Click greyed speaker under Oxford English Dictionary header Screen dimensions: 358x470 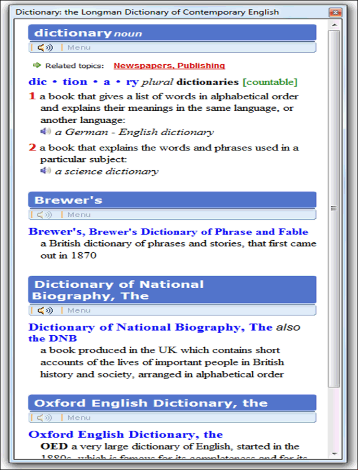click(x=45, y=417)
